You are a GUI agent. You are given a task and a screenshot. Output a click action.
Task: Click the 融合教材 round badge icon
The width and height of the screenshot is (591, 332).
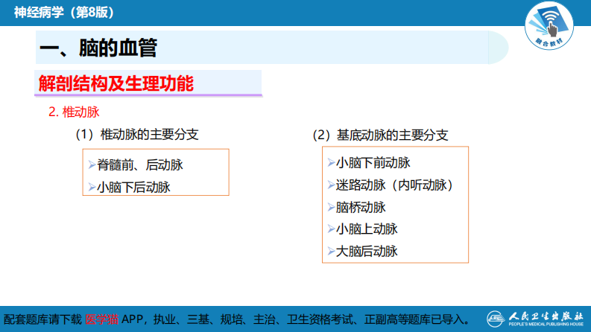click(549, 25)
